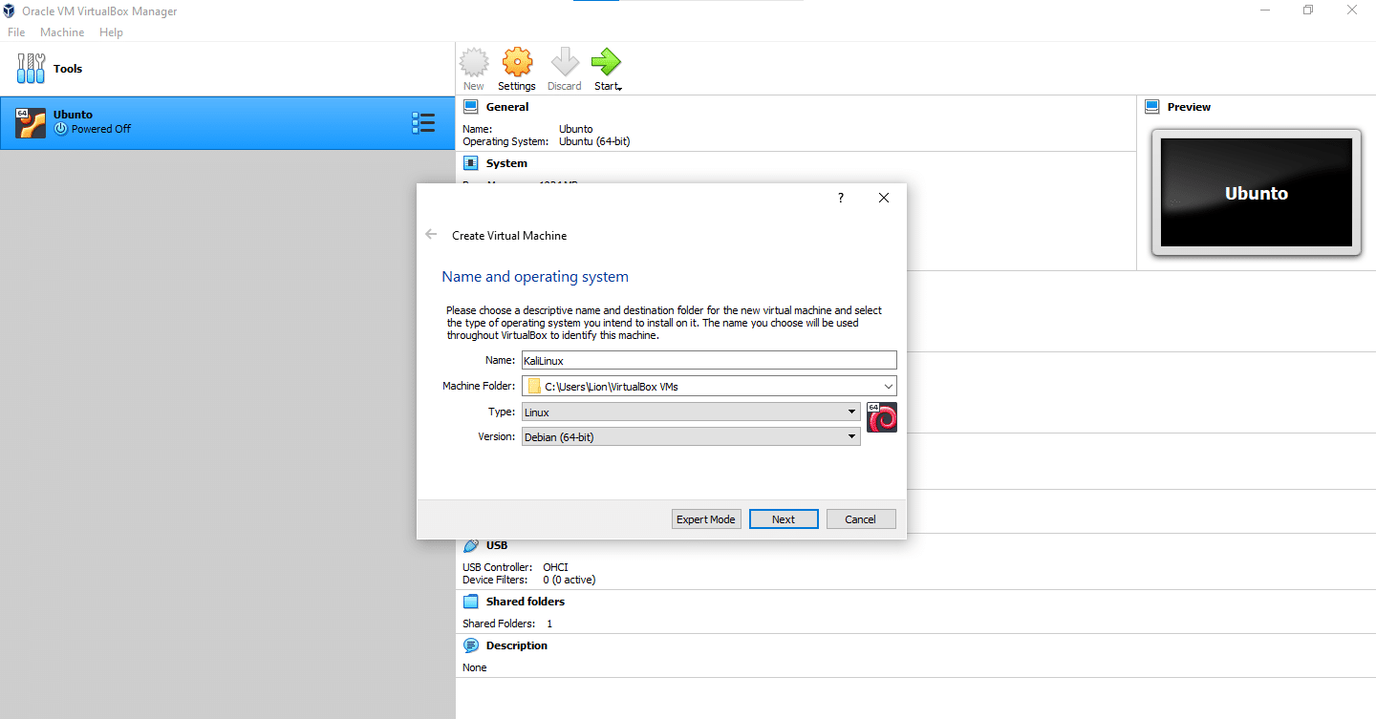Click the Debian OS logo icon
1376x719 pixels.
[x=882, y=417]
